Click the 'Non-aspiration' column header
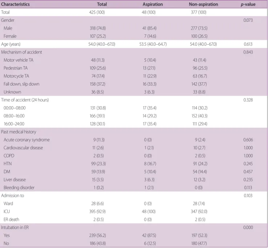Viewport: 268px width, 248px height. coord(203,4)
